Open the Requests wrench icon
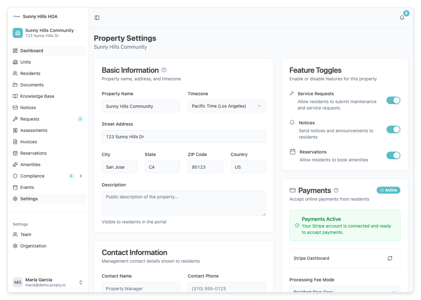This screenshot has height=300, width=421. click(x=16, y=119)
